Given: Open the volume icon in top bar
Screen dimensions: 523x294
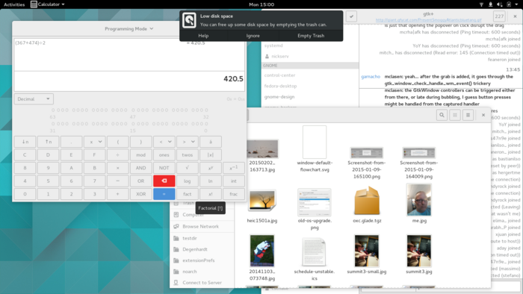Looking at the screenshot, I should 499,4.
